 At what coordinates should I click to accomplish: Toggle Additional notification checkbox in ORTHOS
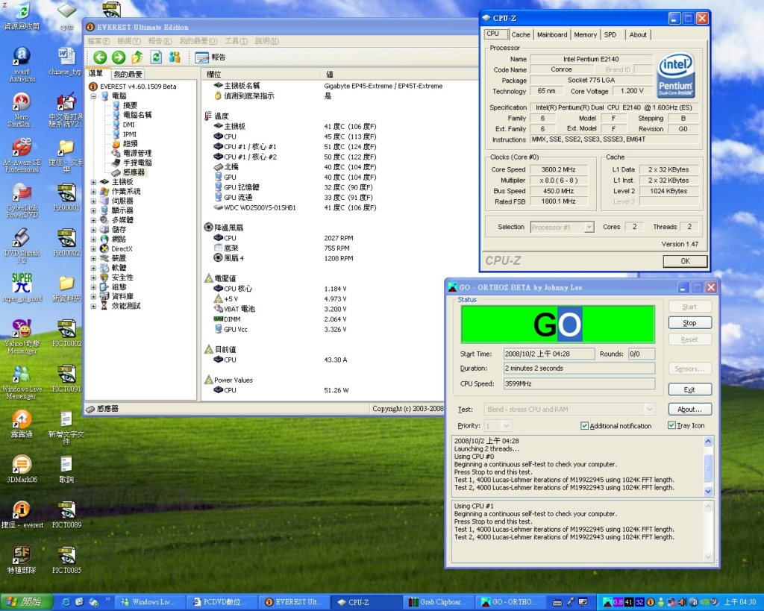click(585, 426)
